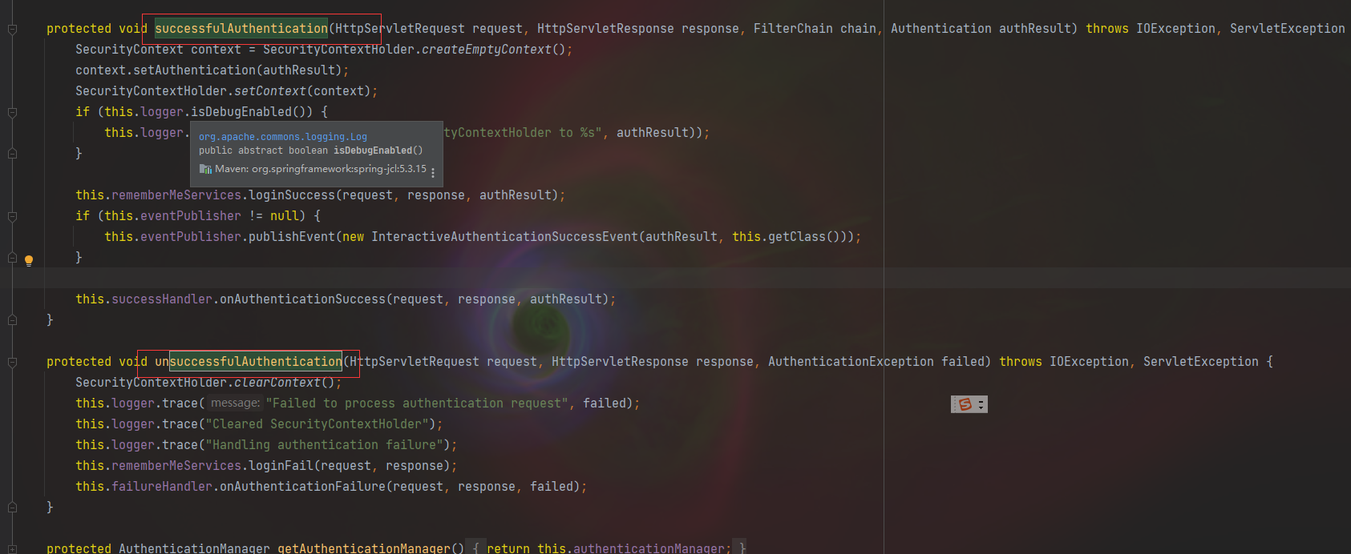Viewport: 1351px width, 554px height.
Task: Expand folded opening brace after getAuthenticationManager()
Action: point(475,548)
